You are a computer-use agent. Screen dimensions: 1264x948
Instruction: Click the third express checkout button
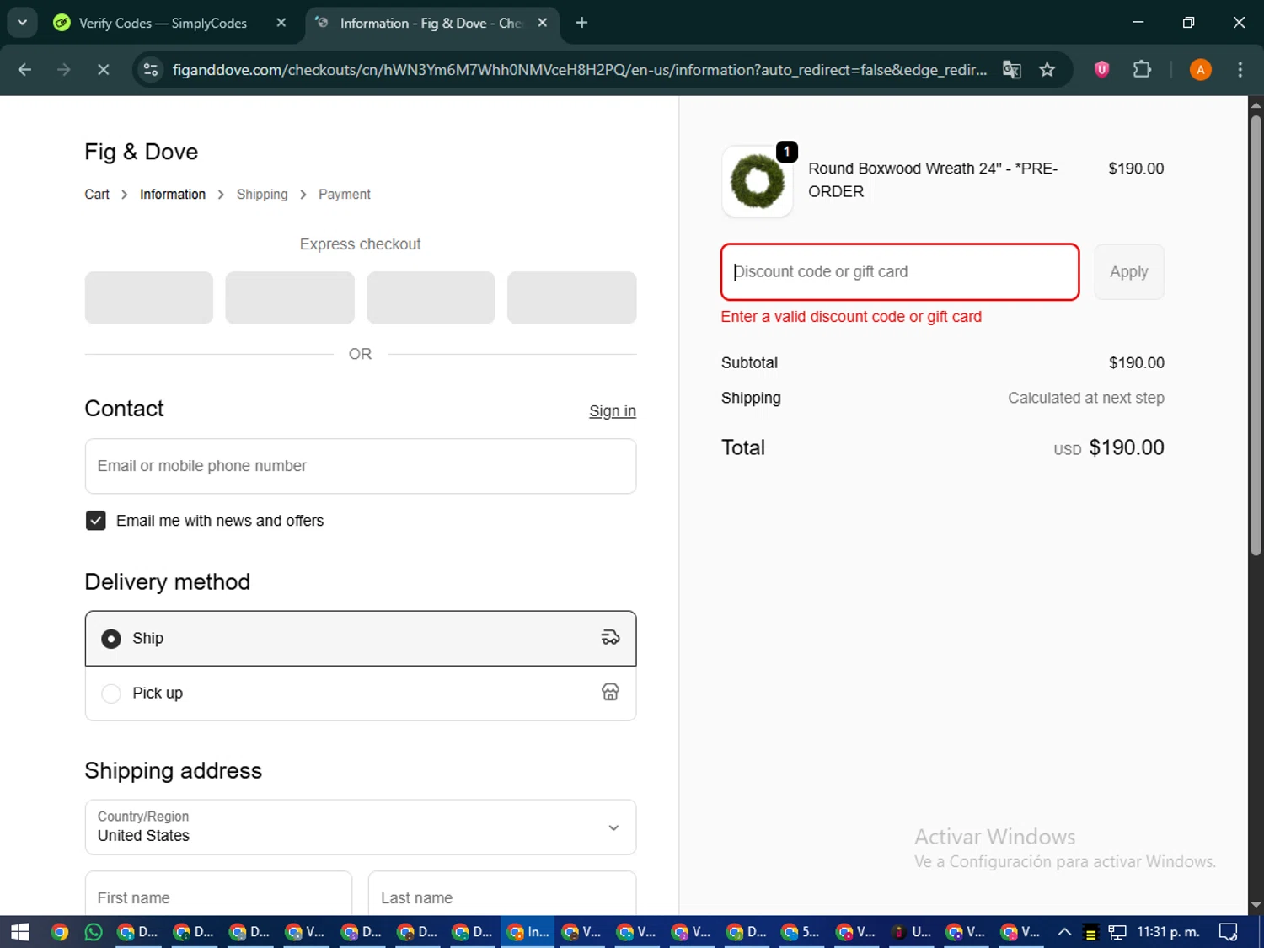(431, 297)
